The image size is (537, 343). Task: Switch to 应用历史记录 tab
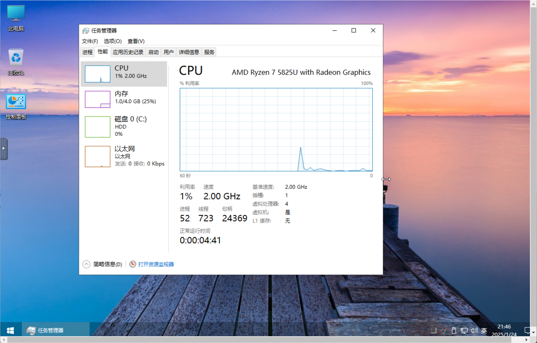tap(128, 52)
